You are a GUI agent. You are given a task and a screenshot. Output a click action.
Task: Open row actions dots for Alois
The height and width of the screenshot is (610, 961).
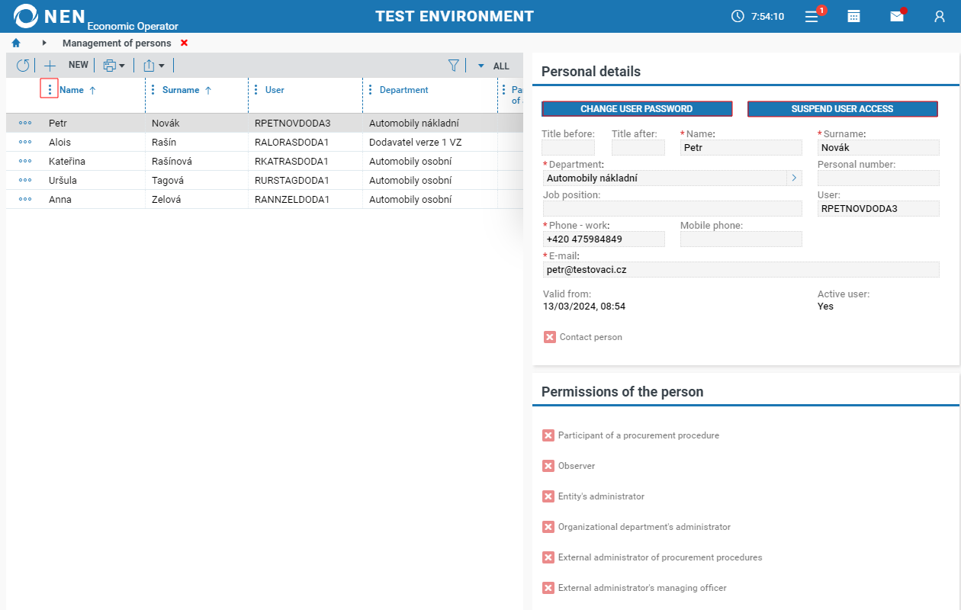[25, 142]
